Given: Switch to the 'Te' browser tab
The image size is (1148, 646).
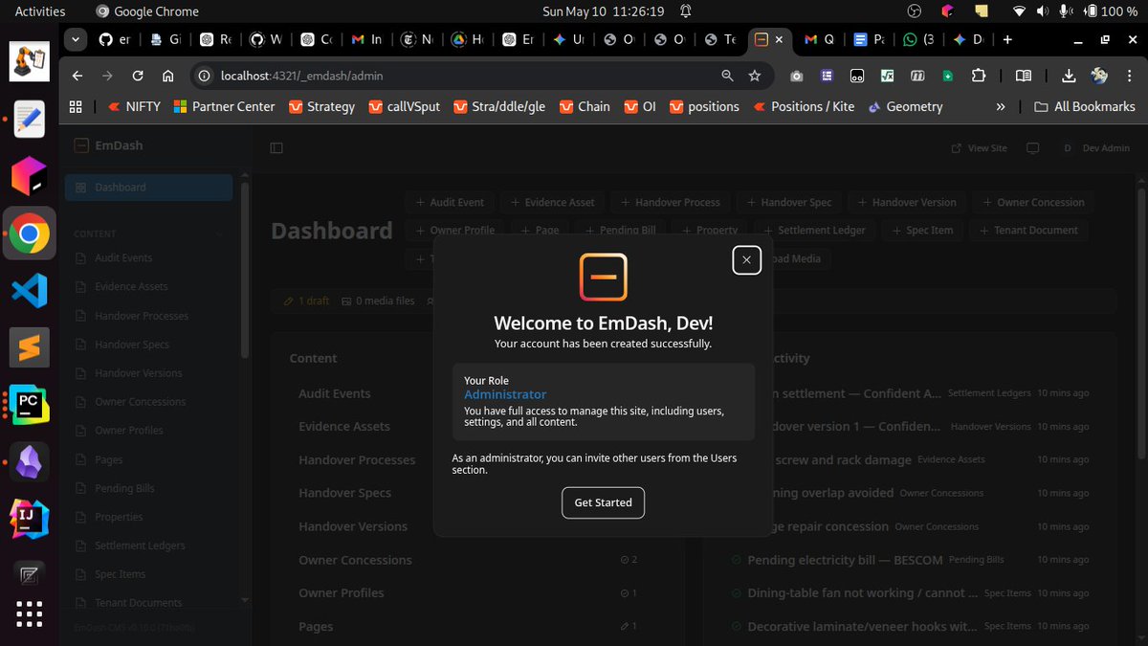Looking at the screenshot, I should tap(719, 39).
